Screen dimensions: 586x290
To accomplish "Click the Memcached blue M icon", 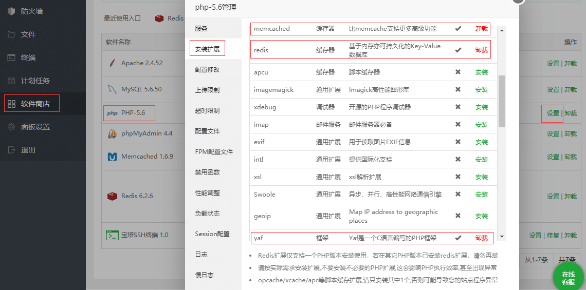I will pyautogui.click(x=112, y=157).
